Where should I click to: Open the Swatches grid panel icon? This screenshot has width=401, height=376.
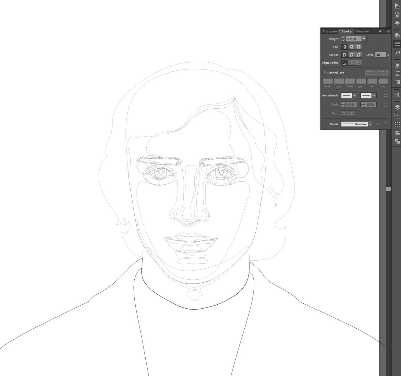coord(397,53)
